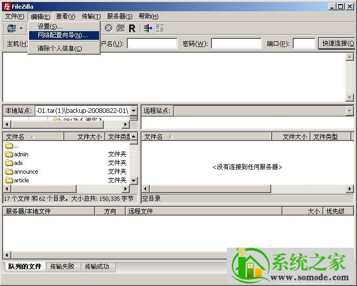
Task: Click queue pane scroll left arrow
Action: [x=7, y=255]
